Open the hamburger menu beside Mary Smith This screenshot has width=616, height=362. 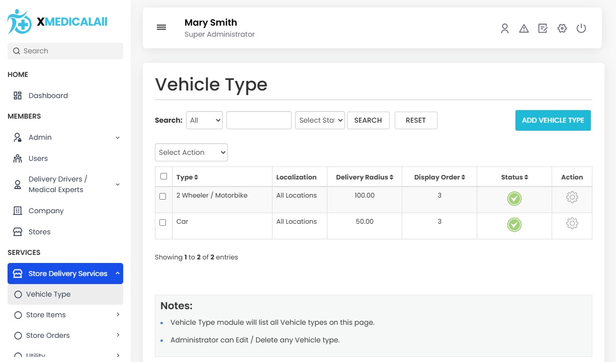(x=161, y=27)
